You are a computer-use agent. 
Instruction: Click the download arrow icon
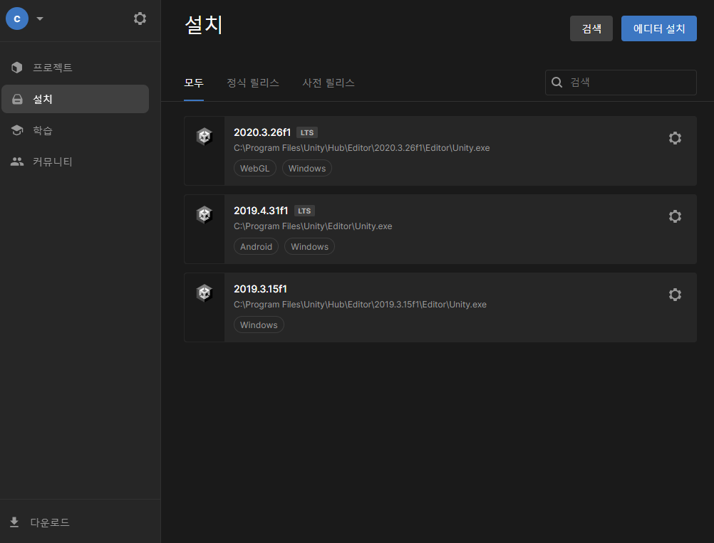(14, 522)
